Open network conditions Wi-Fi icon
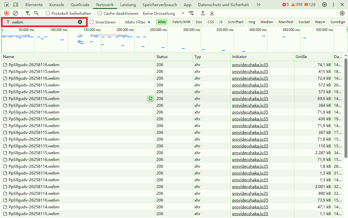 pyautogui.click(x=191, y=13)
